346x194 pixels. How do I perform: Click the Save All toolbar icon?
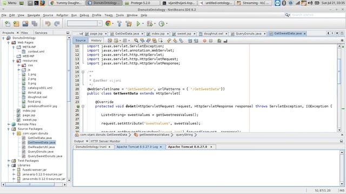coord(35,24)
